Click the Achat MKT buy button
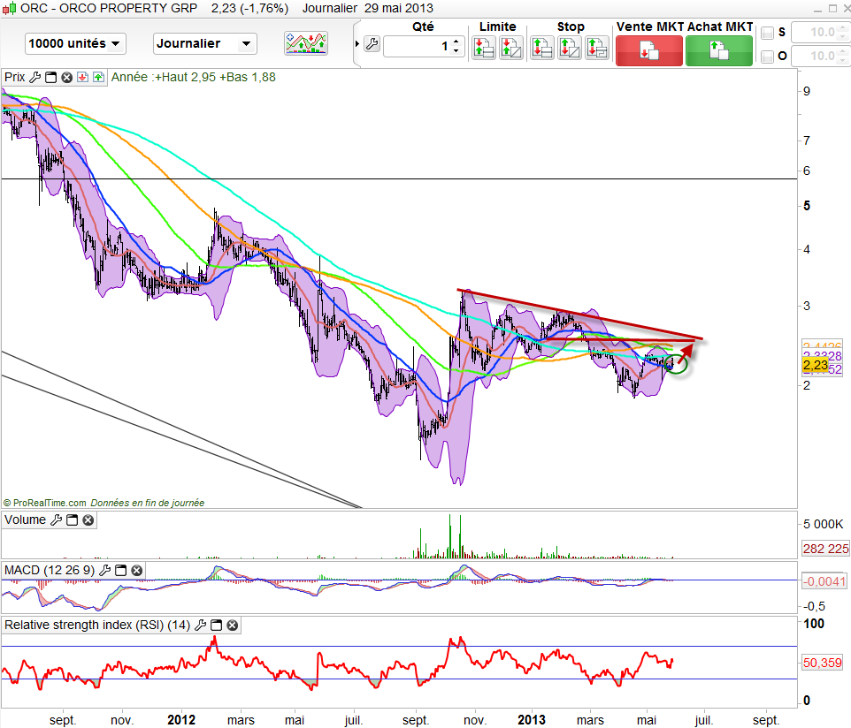Screen dimensions: 851x728 tap(719, 50)
